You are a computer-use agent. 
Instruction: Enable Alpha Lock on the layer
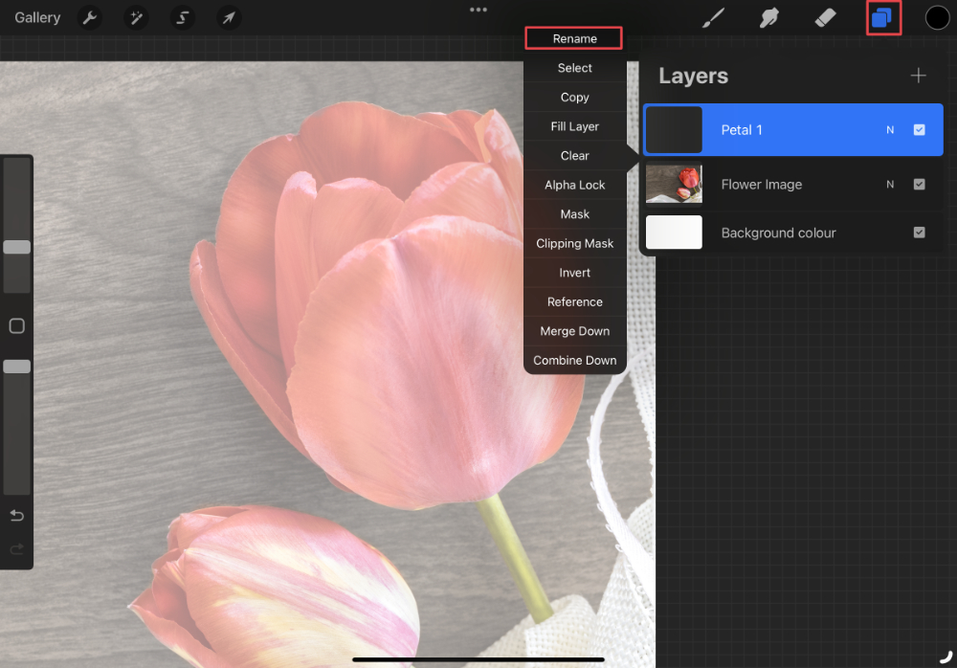[x=574, y=185]
